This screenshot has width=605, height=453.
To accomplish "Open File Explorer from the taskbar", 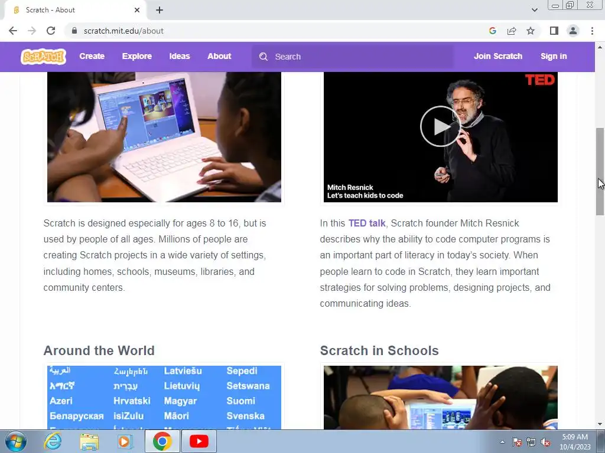I will 89,441.
